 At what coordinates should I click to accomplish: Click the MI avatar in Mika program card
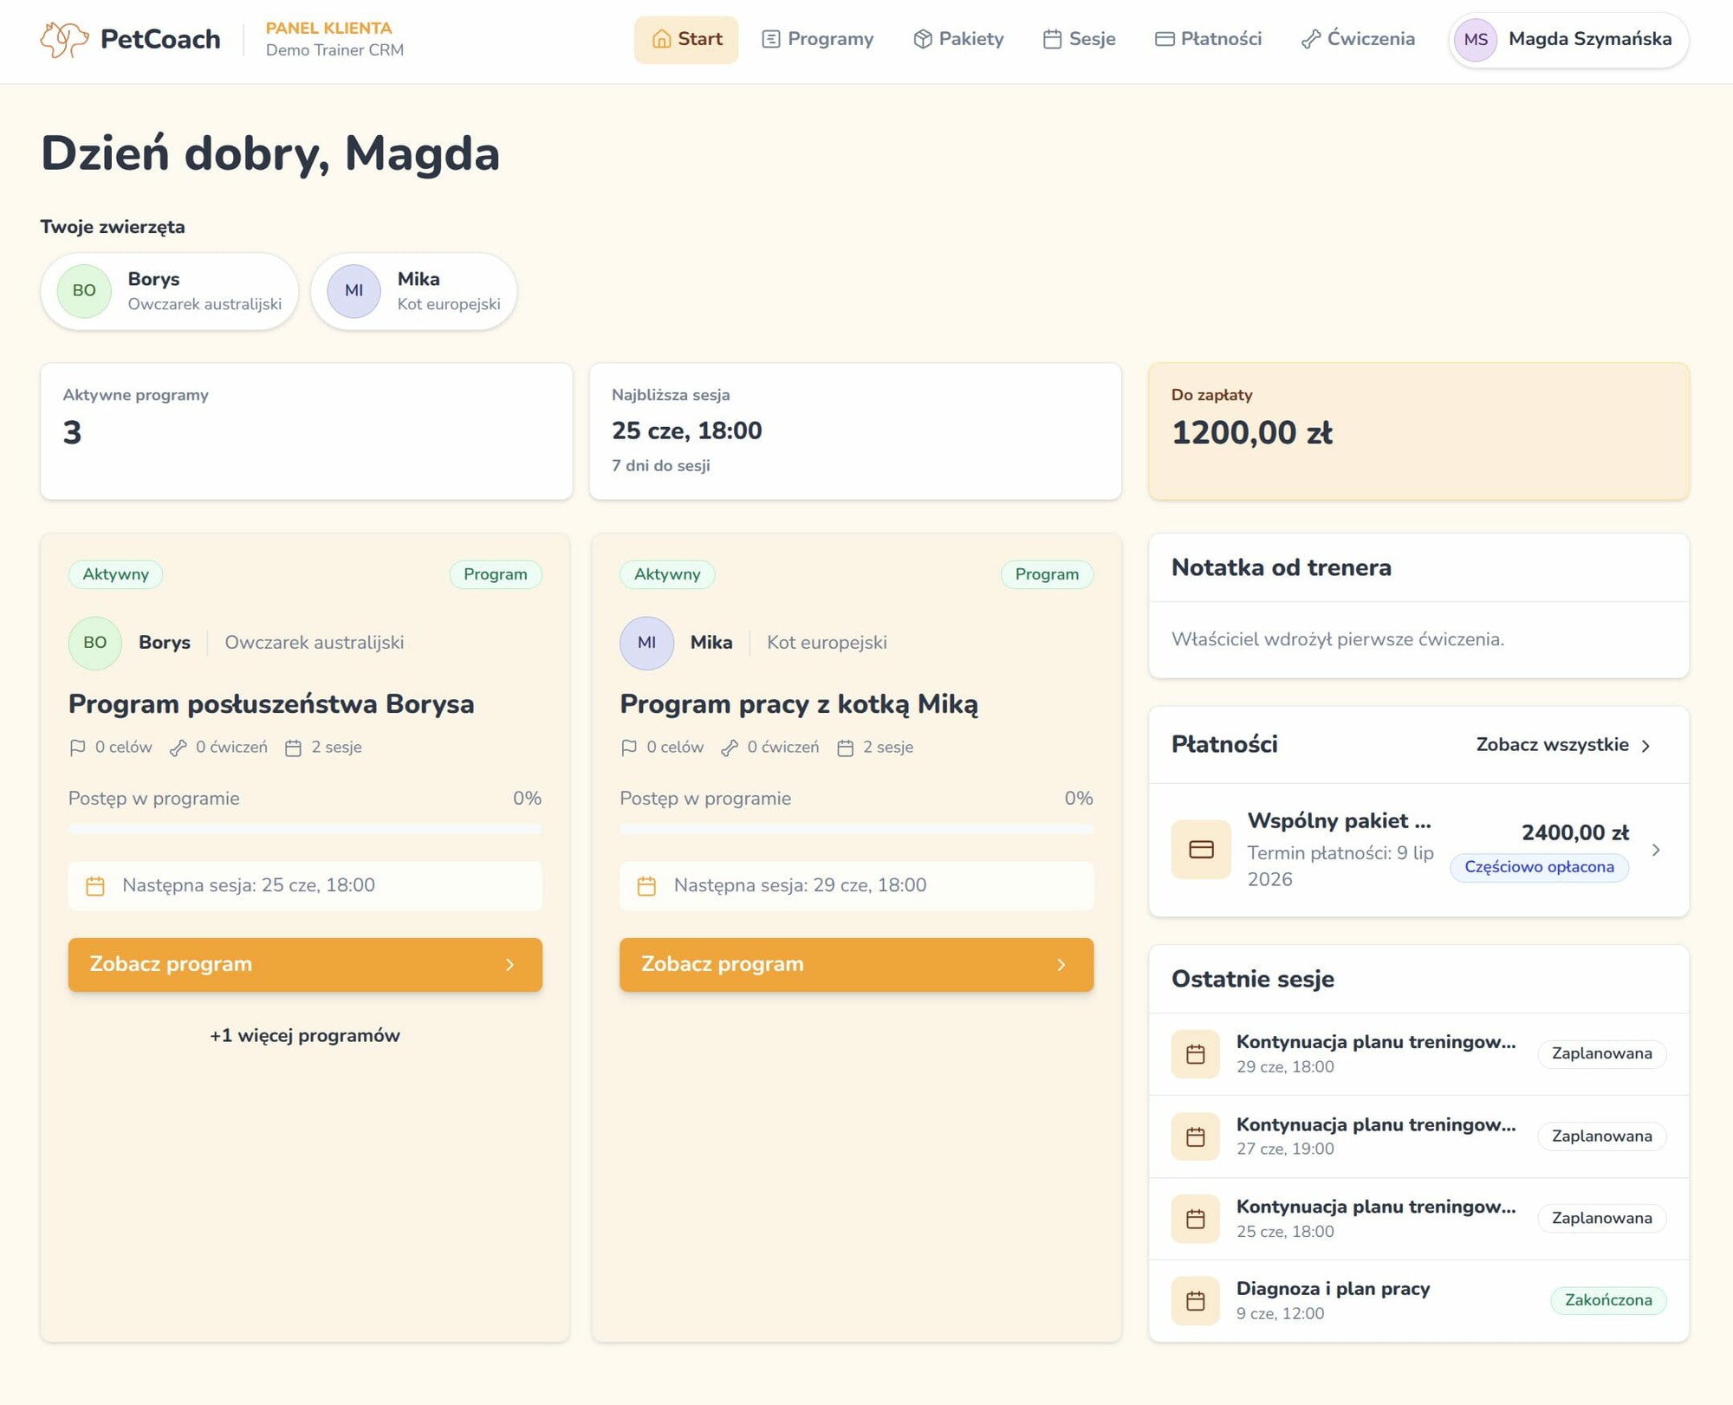(x=646, y=643)
